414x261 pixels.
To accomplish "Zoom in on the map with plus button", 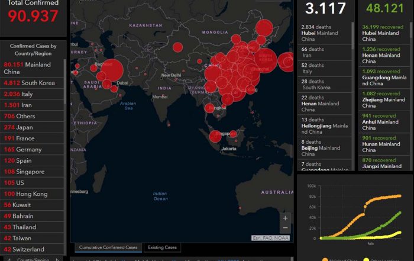I will tap(286, 217).
